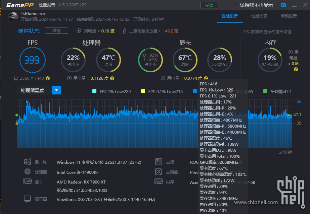
Task: Click the Windows 11 专业版 system text
Action: tap(99, 162)
